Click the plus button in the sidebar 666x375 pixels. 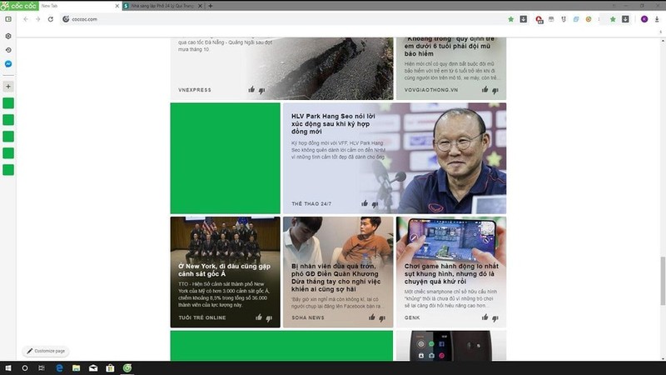(x=8, y=86)
